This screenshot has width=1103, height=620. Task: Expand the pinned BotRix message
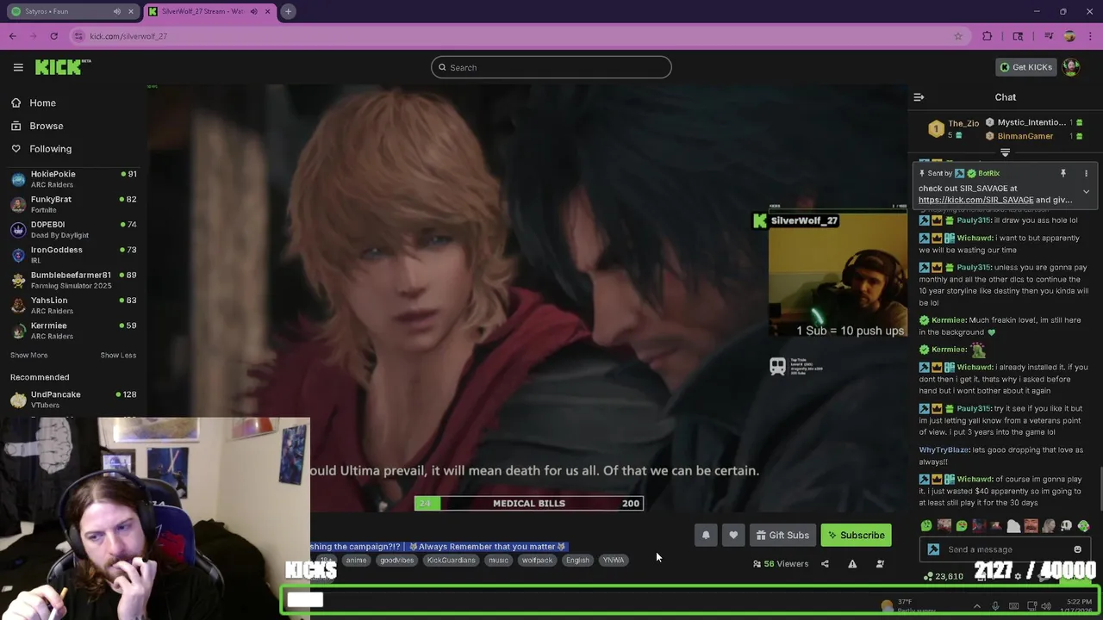(x=1086, y=191)
